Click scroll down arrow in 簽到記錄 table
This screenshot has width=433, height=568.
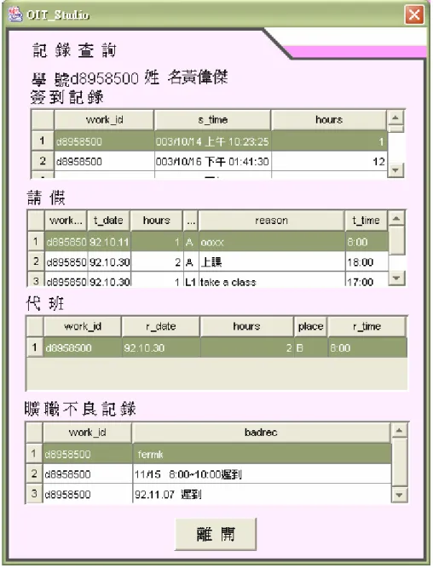395,169
